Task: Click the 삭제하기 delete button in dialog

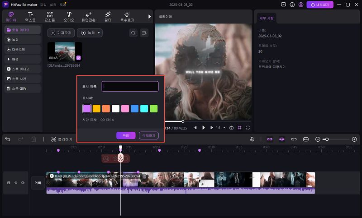Action: click(148, 135)
